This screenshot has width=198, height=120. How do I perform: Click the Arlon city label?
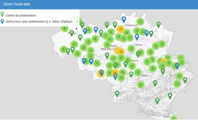(166, 116)
